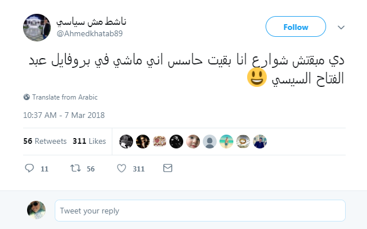
Task: Open the beach photo liker avatar
Action: 226,142
